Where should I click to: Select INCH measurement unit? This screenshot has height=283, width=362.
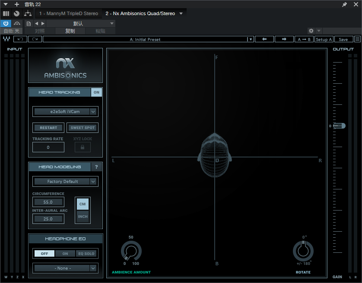(83, 217)
